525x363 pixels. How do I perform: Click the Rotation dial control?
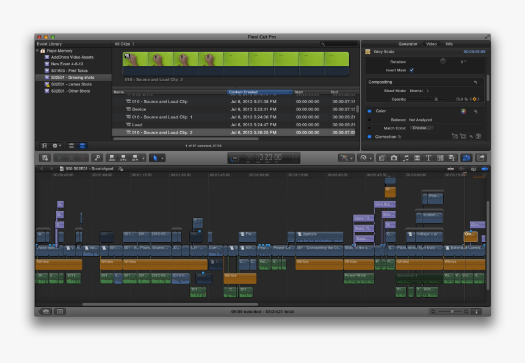pyautogui.click(x=443, y=61)
